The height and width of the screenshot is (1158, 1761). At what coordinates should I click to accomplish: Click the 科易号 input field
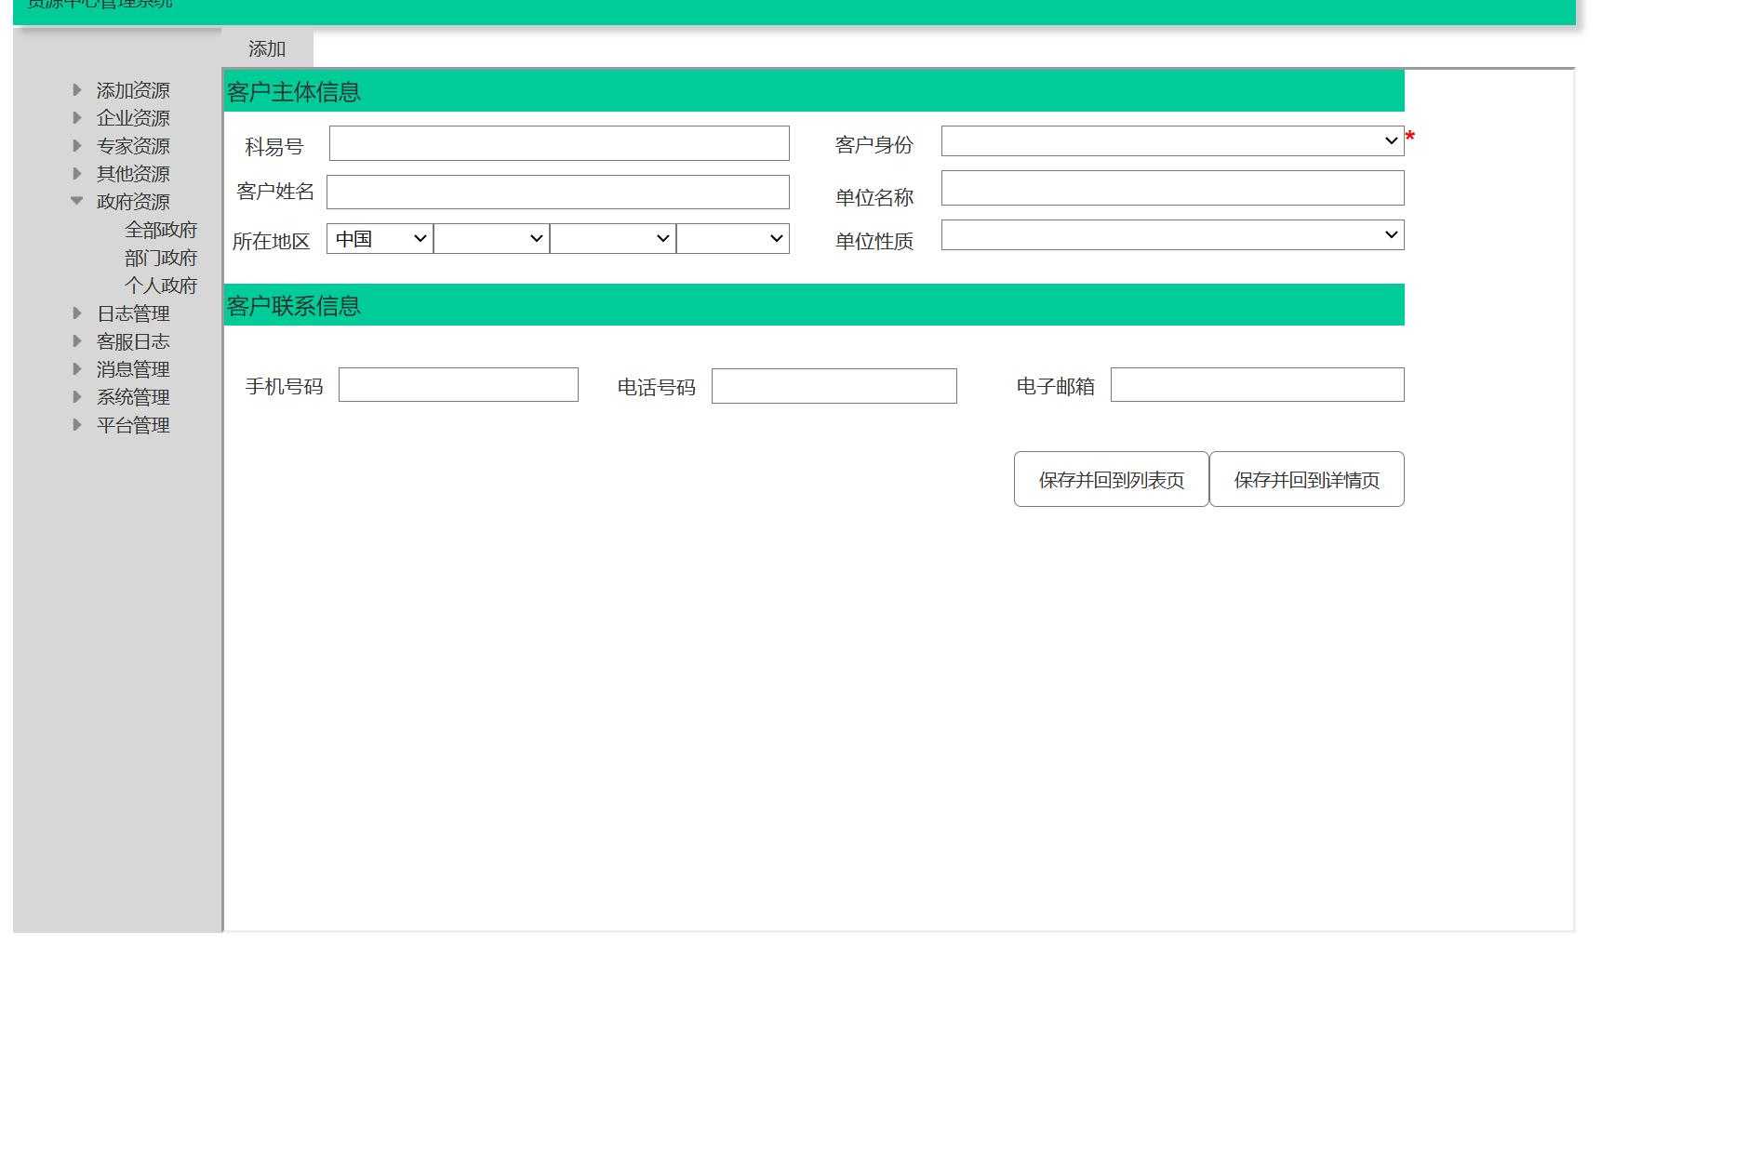pos(558,143)
